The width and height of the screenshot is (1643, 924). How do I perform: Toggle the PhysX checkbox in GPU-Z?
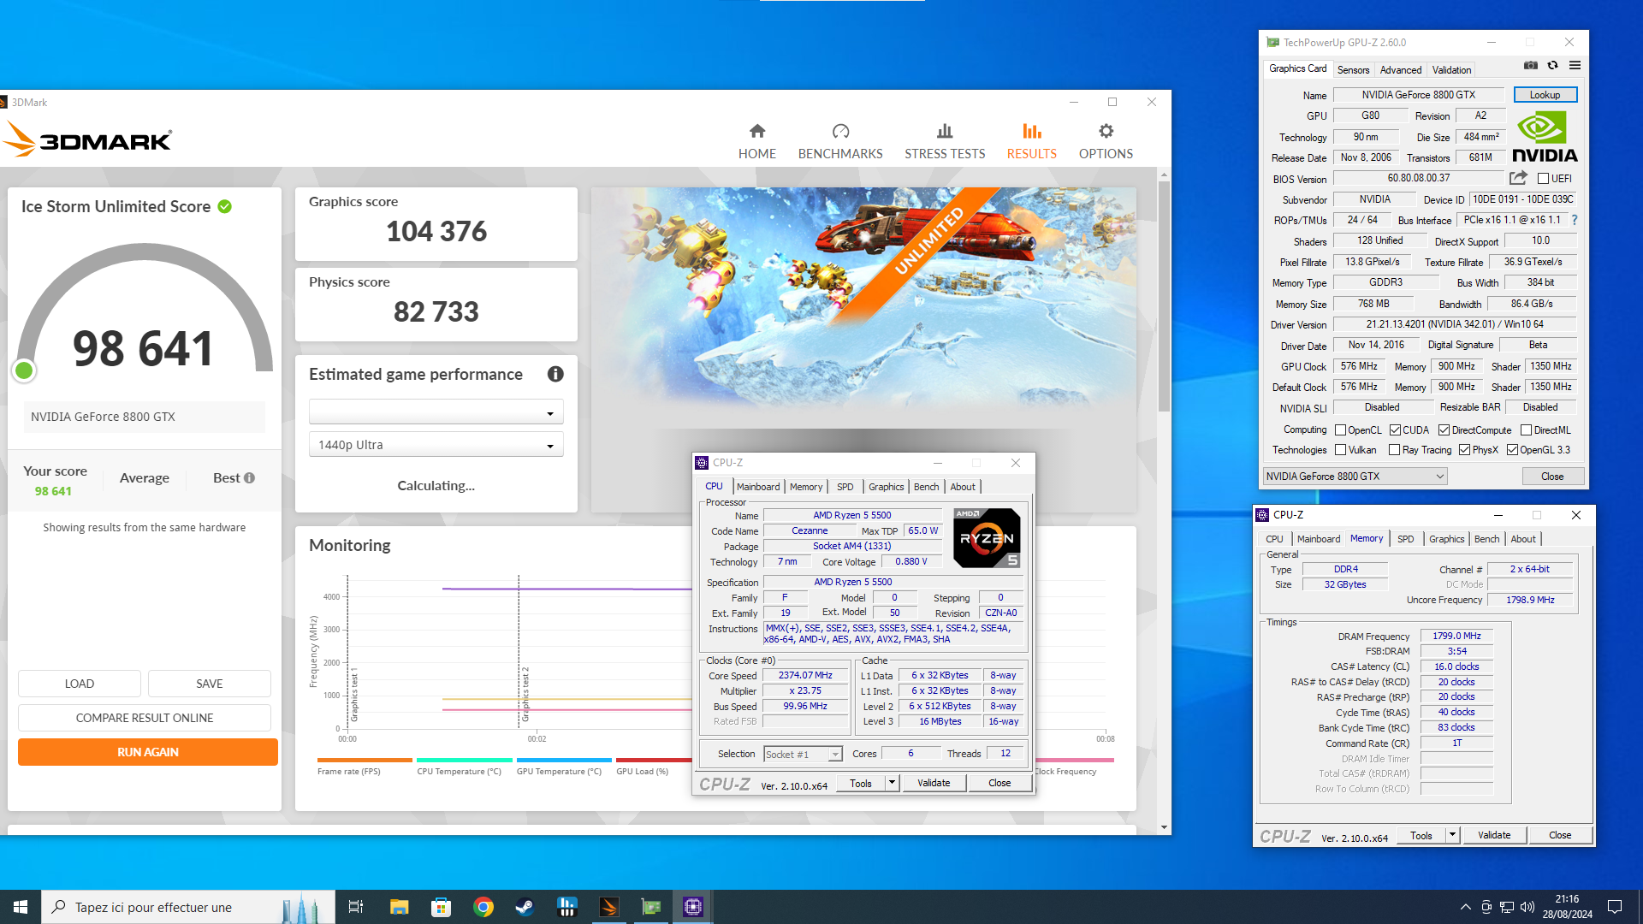pos(1464,450)
